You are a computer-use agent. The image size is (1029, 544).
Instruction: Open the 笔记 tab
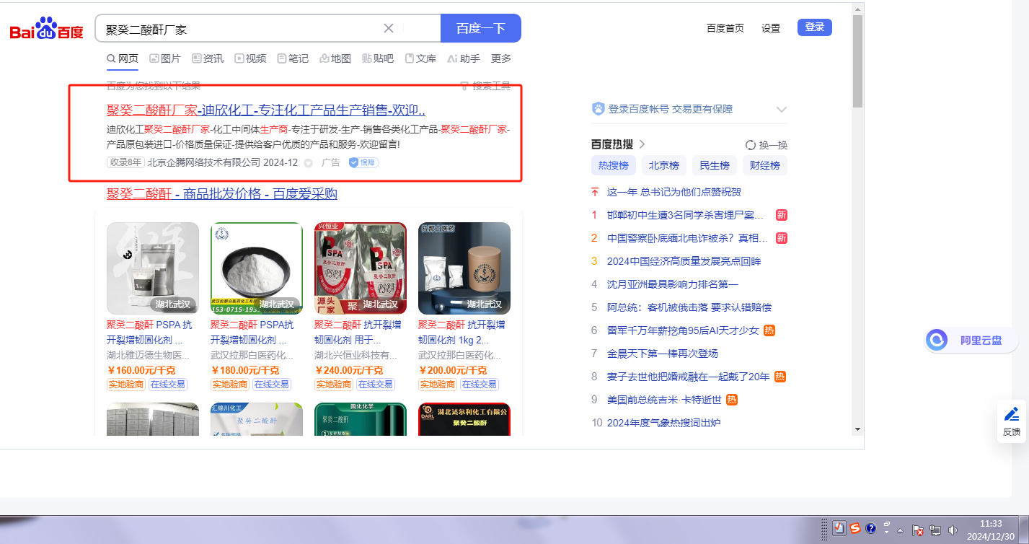(x=293, y=58)
